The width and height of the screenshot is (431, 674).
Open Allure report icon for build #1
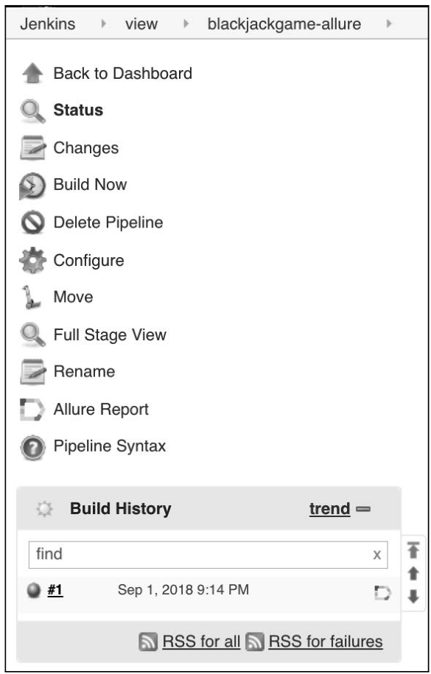click(382, 593)
